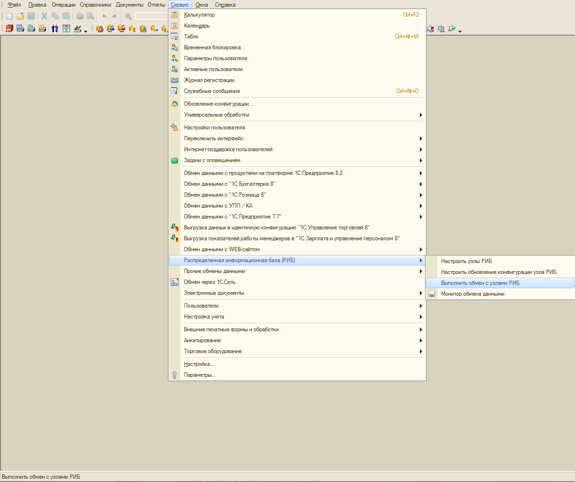Screen dimensions: 575x482
Task: Open the Правка menu
Action: 37,5
